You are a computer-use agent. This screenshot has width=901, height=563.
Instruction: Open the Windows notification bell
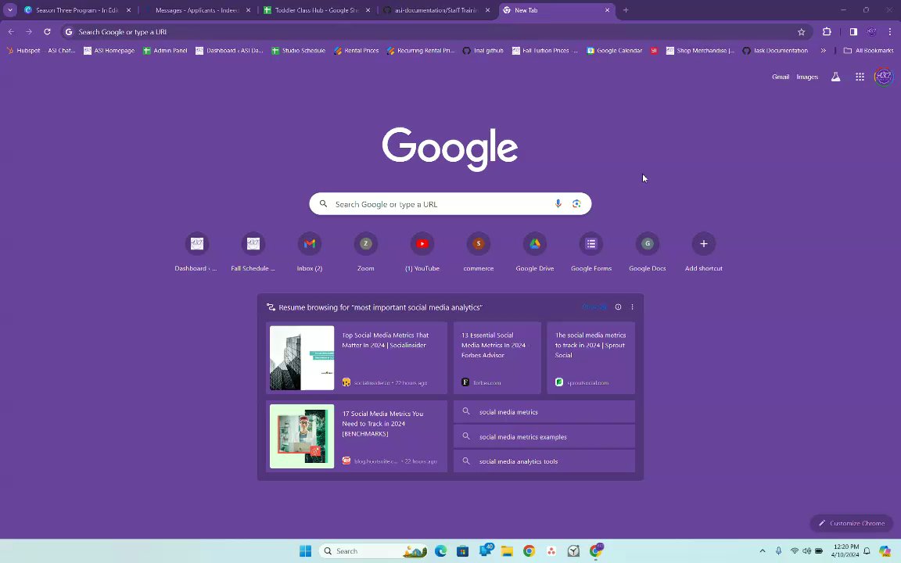point(867,551)
